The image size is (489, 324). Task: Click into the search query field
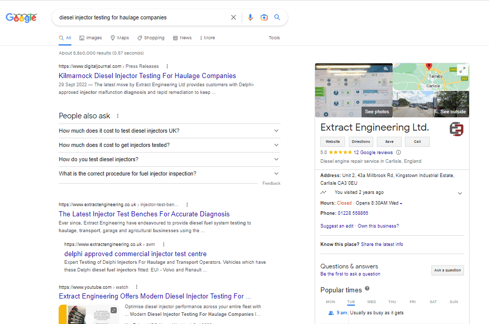[x=142, y=17]
